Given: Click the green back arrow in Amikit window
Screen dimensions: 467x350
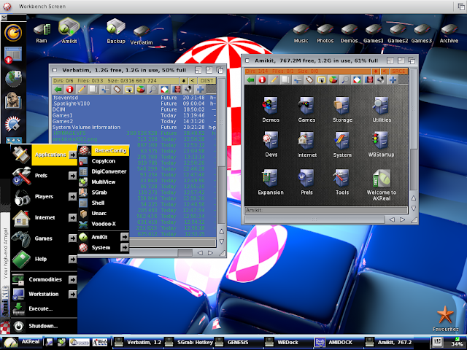Looking at the screenshot, I should [251, 79].
